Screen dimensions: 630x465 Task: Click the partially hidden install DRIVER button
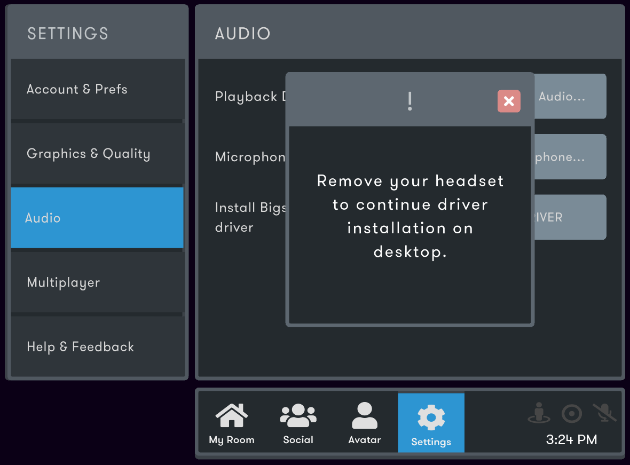(570, 217)
